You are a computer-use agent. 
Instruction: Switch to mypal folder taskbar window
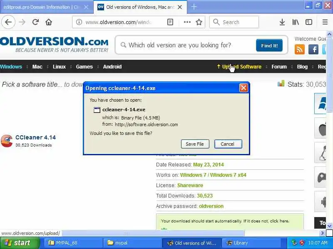(132, 243)
